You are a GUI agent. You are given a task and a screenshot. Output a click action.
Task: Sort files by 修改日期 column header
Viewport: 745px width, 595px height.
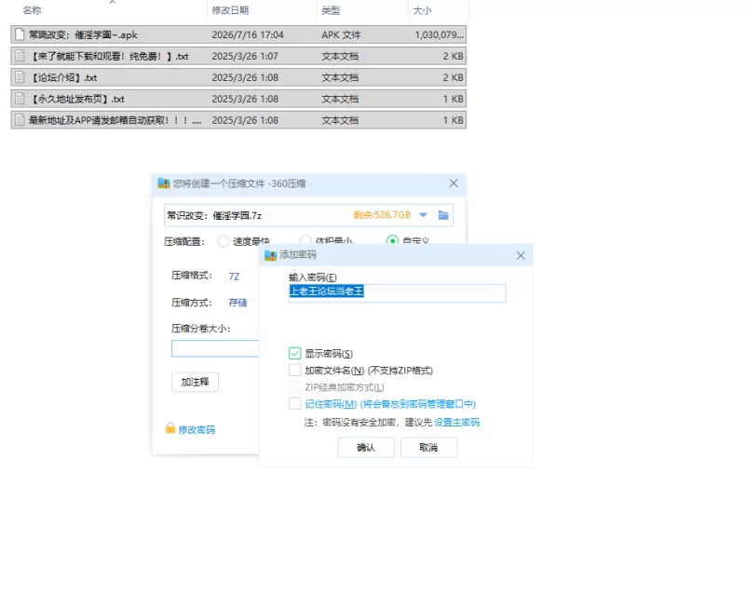click(230, 10)
